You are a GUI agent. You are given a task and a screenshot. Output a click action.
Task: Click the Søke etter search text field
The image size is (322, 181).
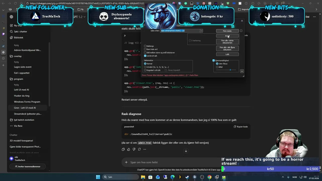(x=180, y=31)
